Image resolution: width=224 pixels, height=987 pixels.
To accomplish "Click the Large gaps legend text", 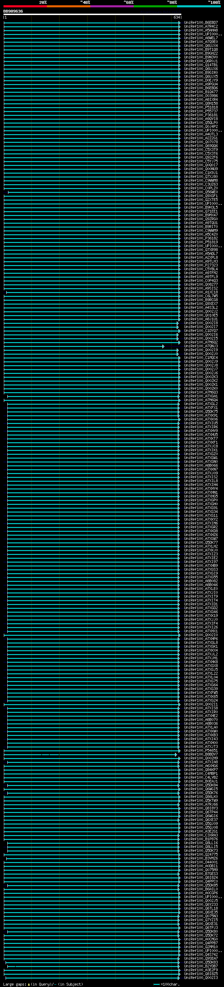I will coord(43,984).
